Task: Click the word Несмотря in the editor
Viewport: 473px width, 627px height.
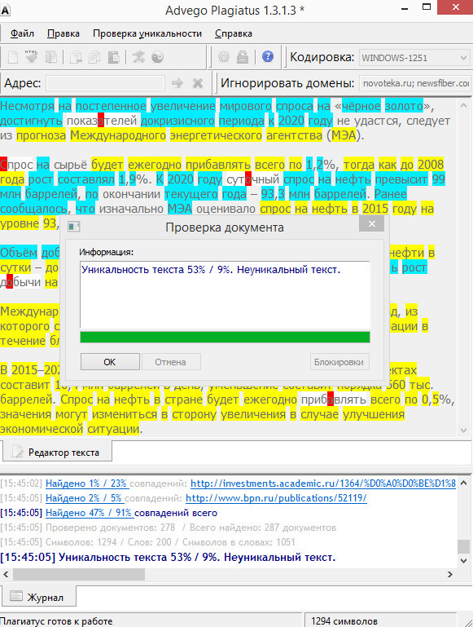Action: point(27,106)
